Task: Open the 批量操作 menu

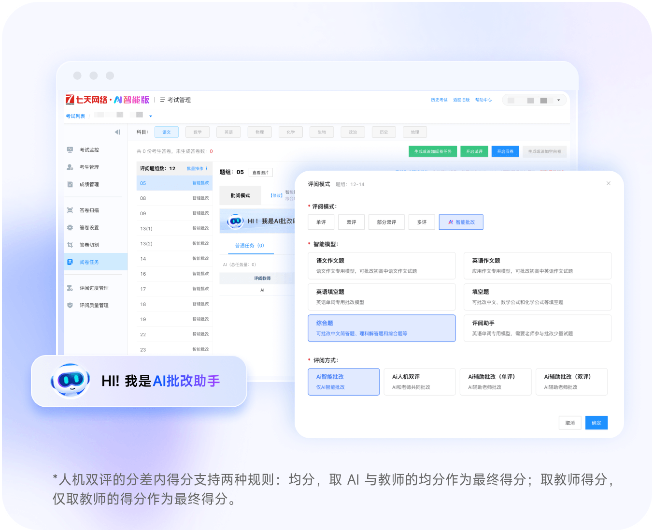Action: click(x=197, y=169)
